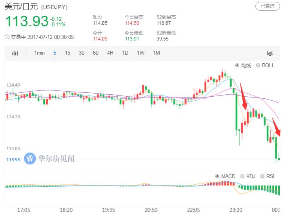Image resolution: width=284 pixels, height=217 pixels.
Task: Click the 昨收 value 114.05
Action: (x=100, y=23)
